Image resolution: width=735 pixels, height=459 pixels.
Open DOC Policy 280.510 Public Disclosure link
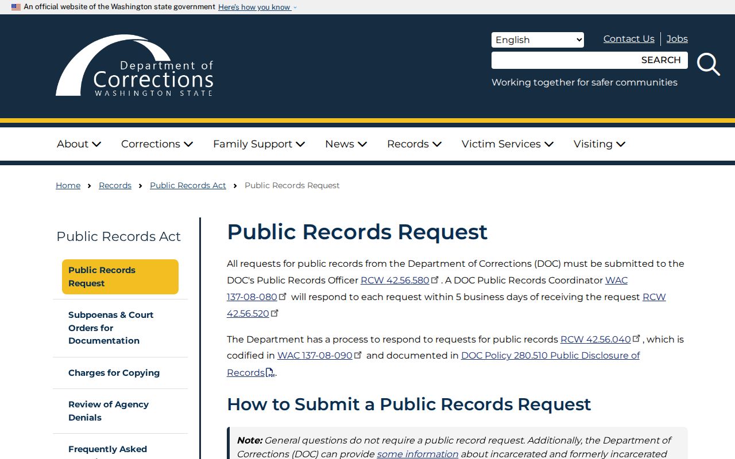click(x=434, y=364)
